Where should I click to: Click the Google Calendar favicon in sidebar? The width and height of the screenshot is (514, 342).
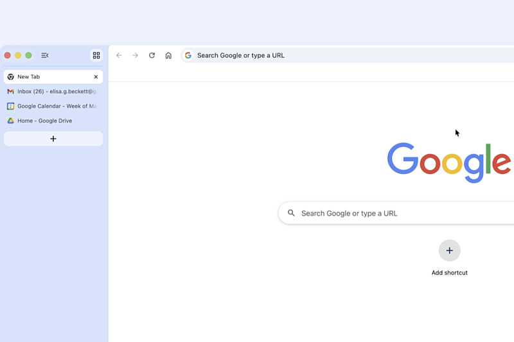click(x=10, y=106)
